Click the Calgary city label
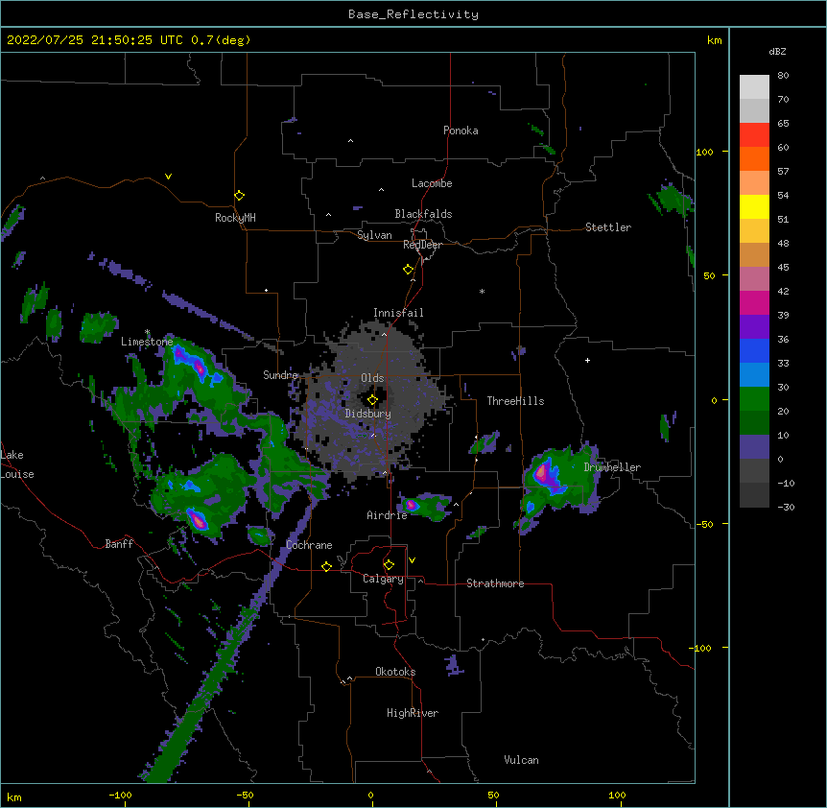The image size is (827, 808). pyautogui.click(x=383, y=579)
